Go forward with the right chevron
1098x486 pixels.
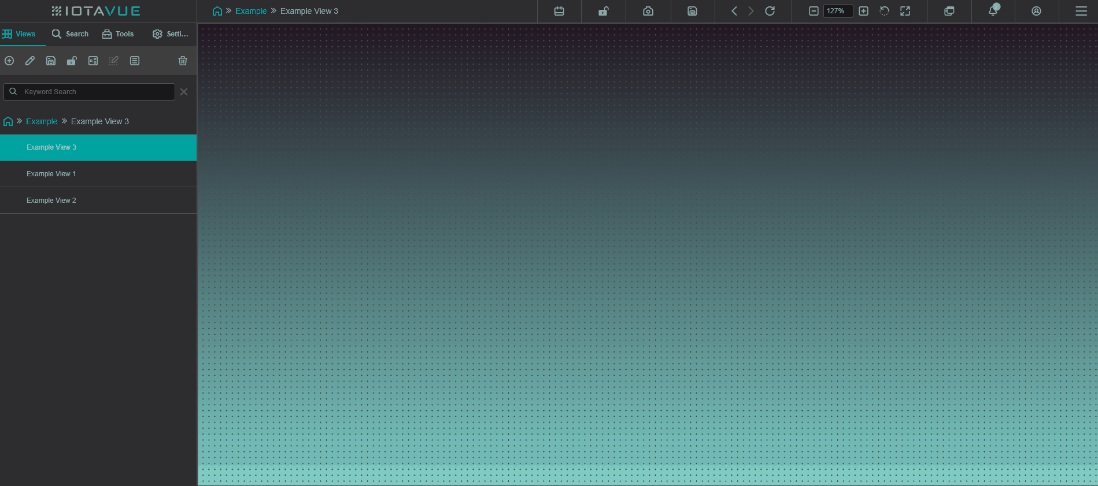point(751,11)
